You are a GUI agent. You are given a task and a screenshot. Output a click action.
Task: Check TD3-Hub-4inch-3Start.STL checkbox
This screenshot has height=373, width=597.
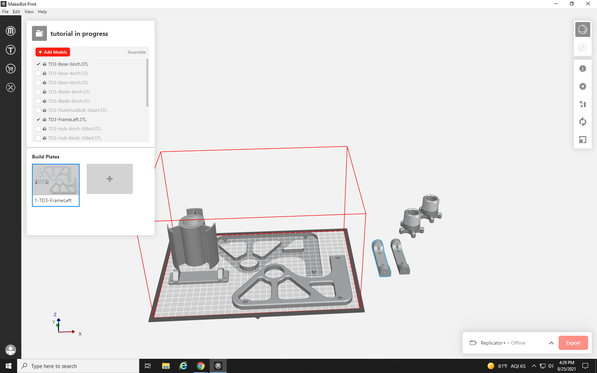(38, 129)
